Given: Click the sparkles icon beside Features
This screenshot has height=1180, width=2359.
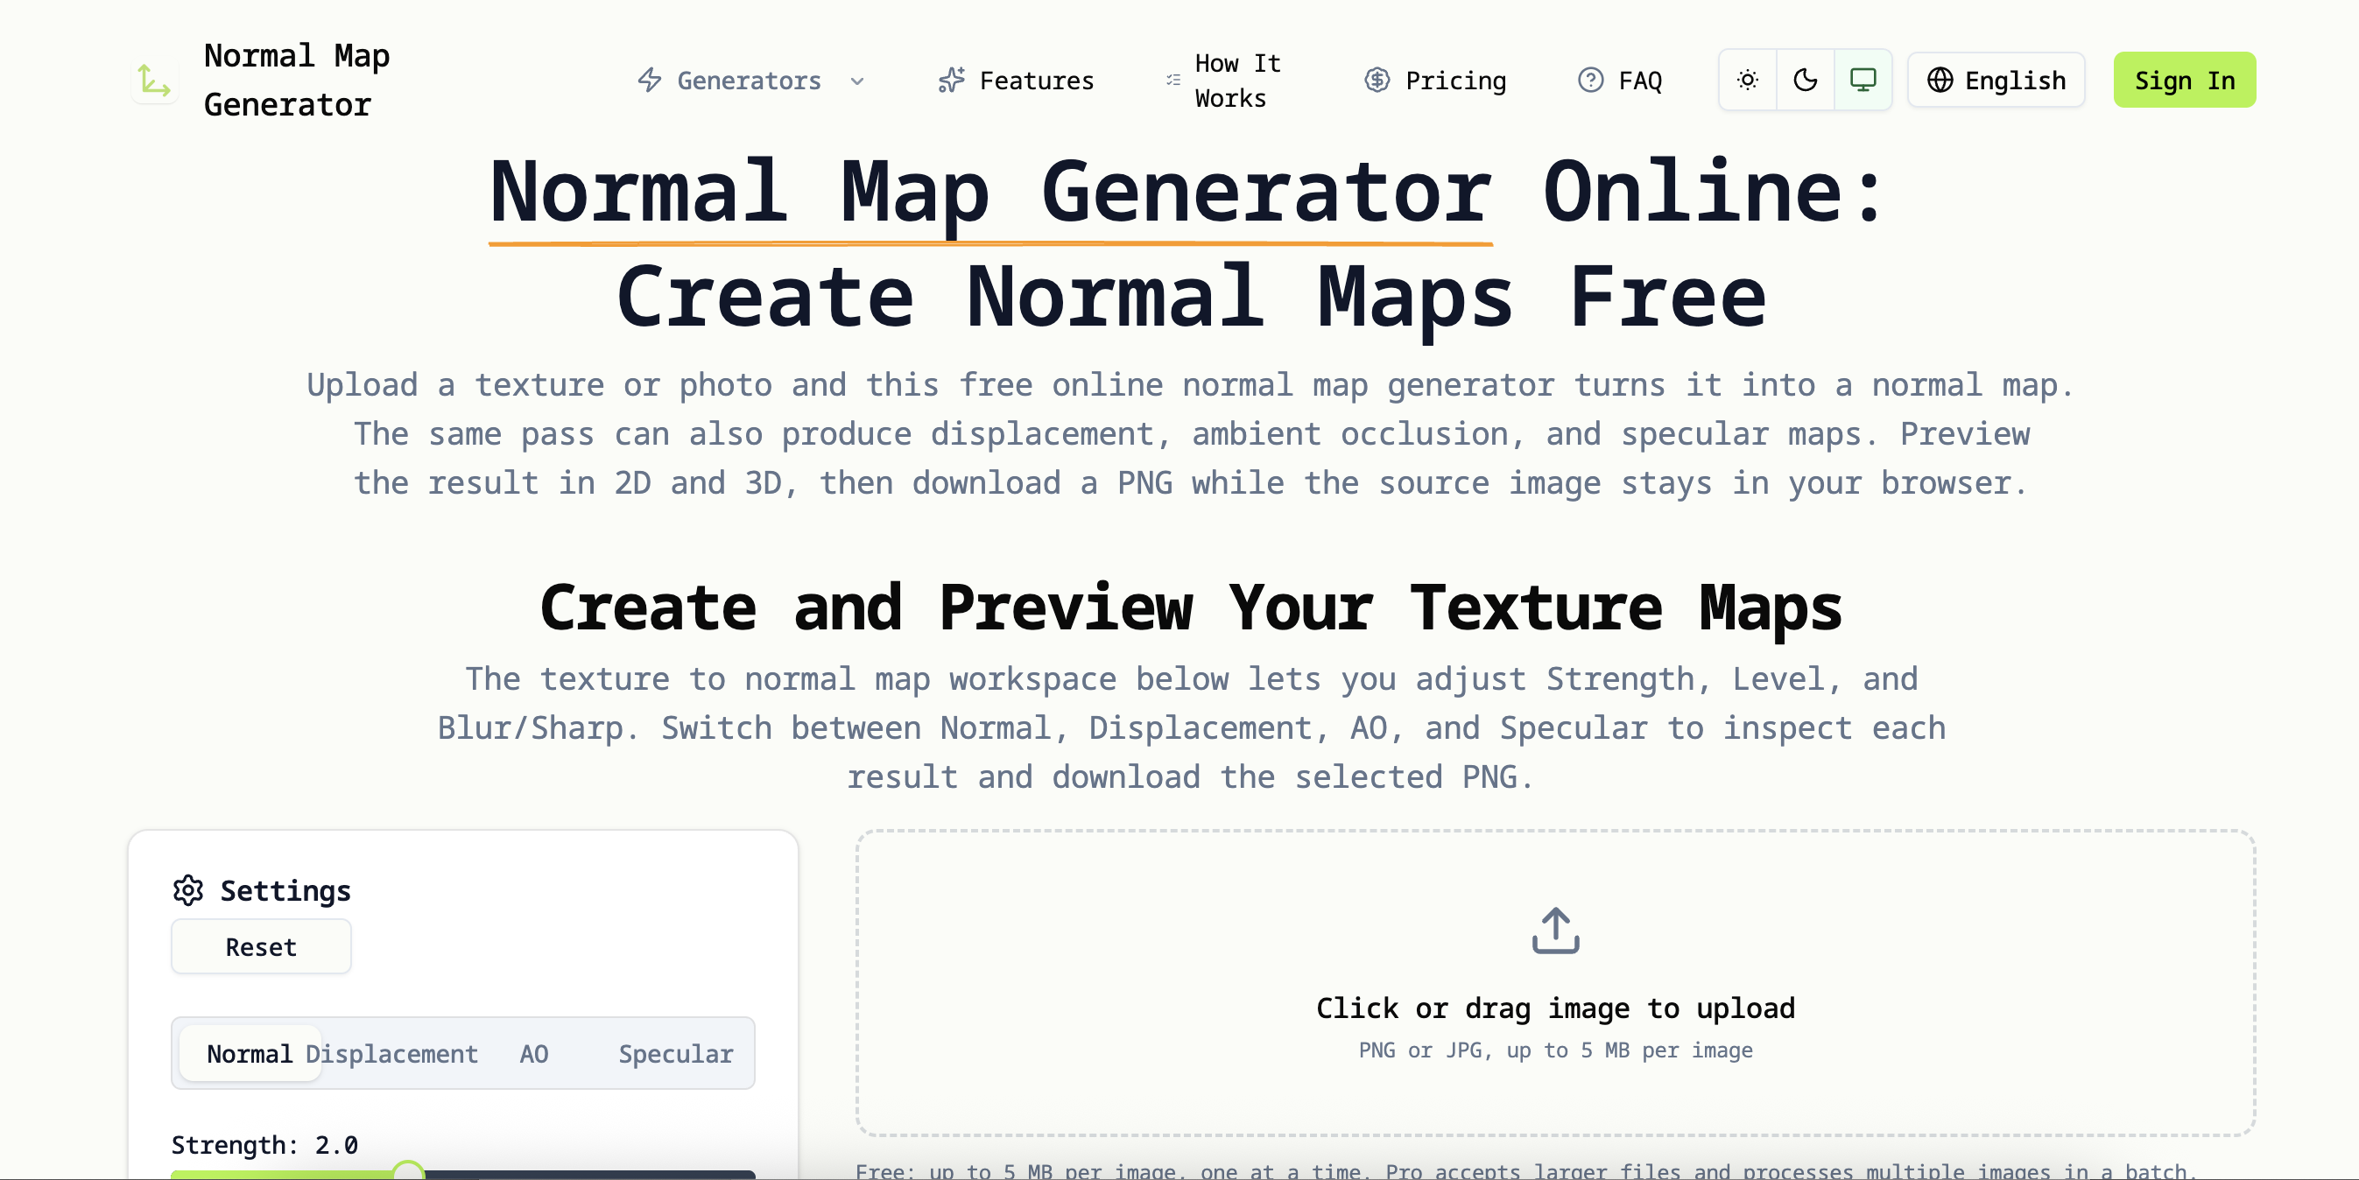Looking at the screenshot, I should [x=952, y=81].
